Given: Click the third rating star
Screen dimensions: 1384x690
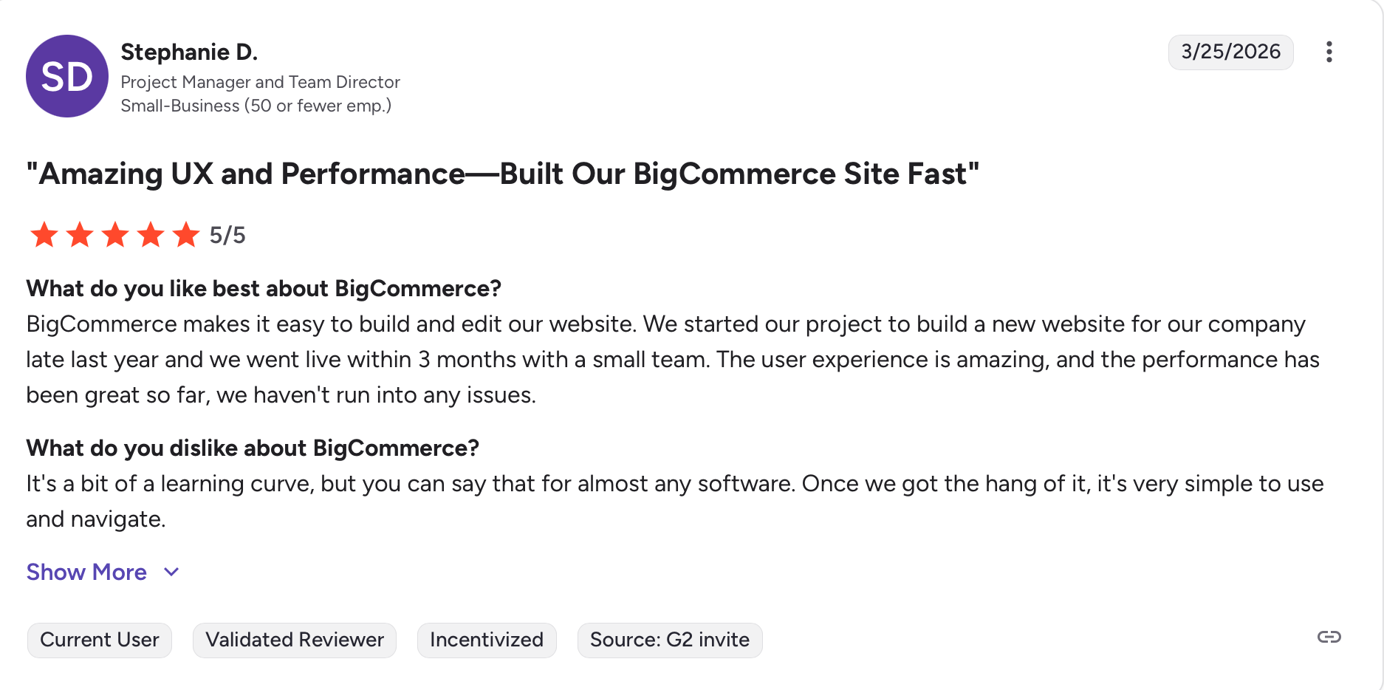Looking at the screenshot, I should coord(115,235).
